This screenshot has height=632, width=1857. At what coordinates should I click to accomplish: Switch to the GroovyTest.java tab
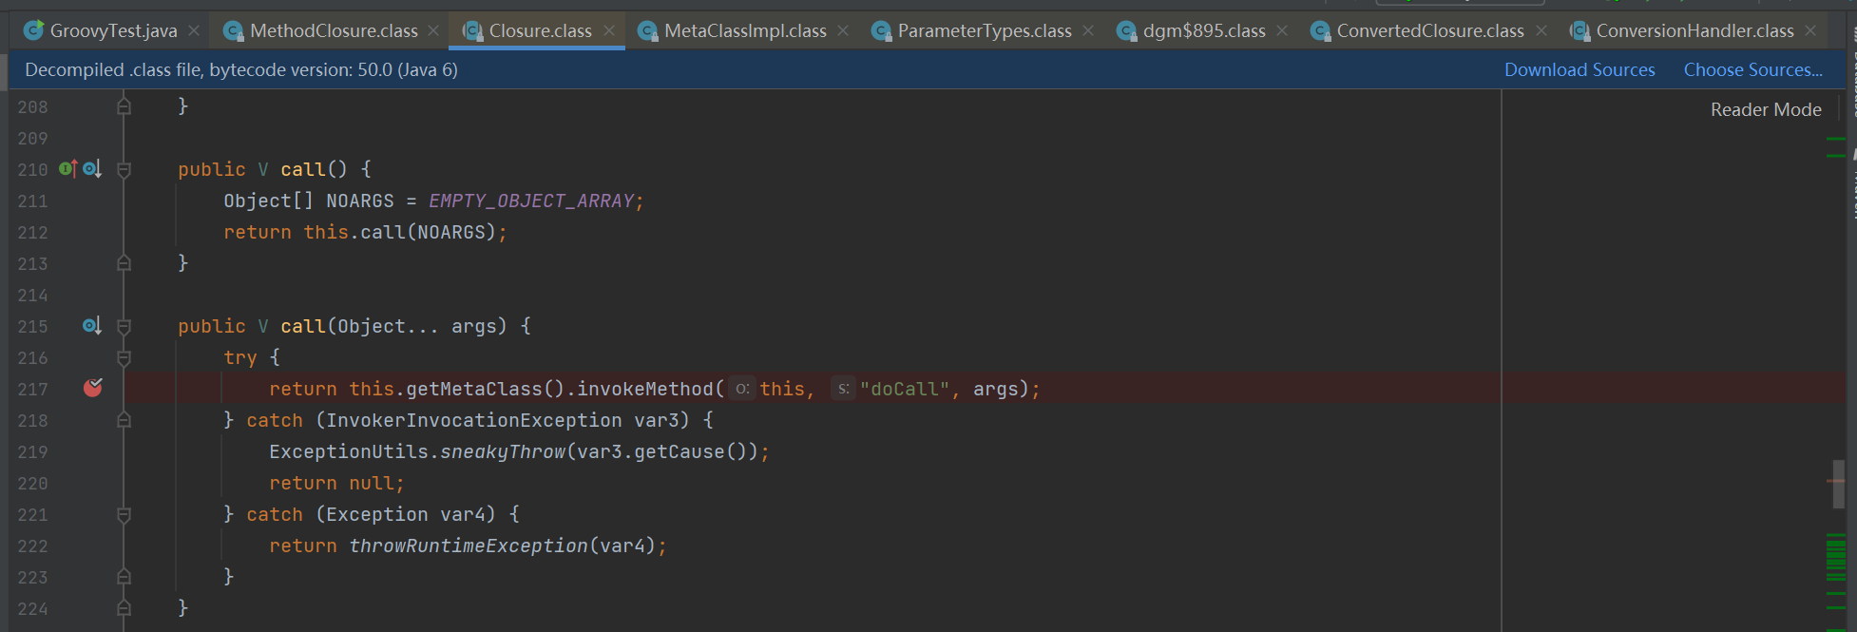point(113,30)
